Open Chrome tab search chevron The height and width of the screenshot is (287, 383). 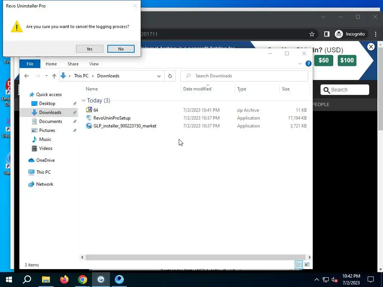(x=324, y=17)
